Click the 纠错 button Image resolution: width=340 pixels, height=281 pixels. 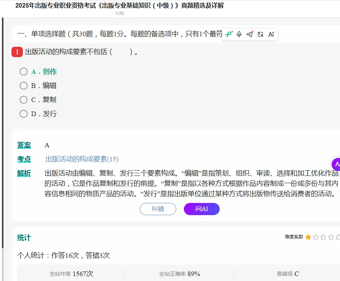click(x=158, y=209)
